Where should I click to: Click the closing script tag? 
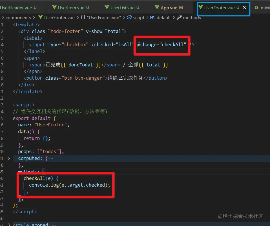[x=25, y=212]
